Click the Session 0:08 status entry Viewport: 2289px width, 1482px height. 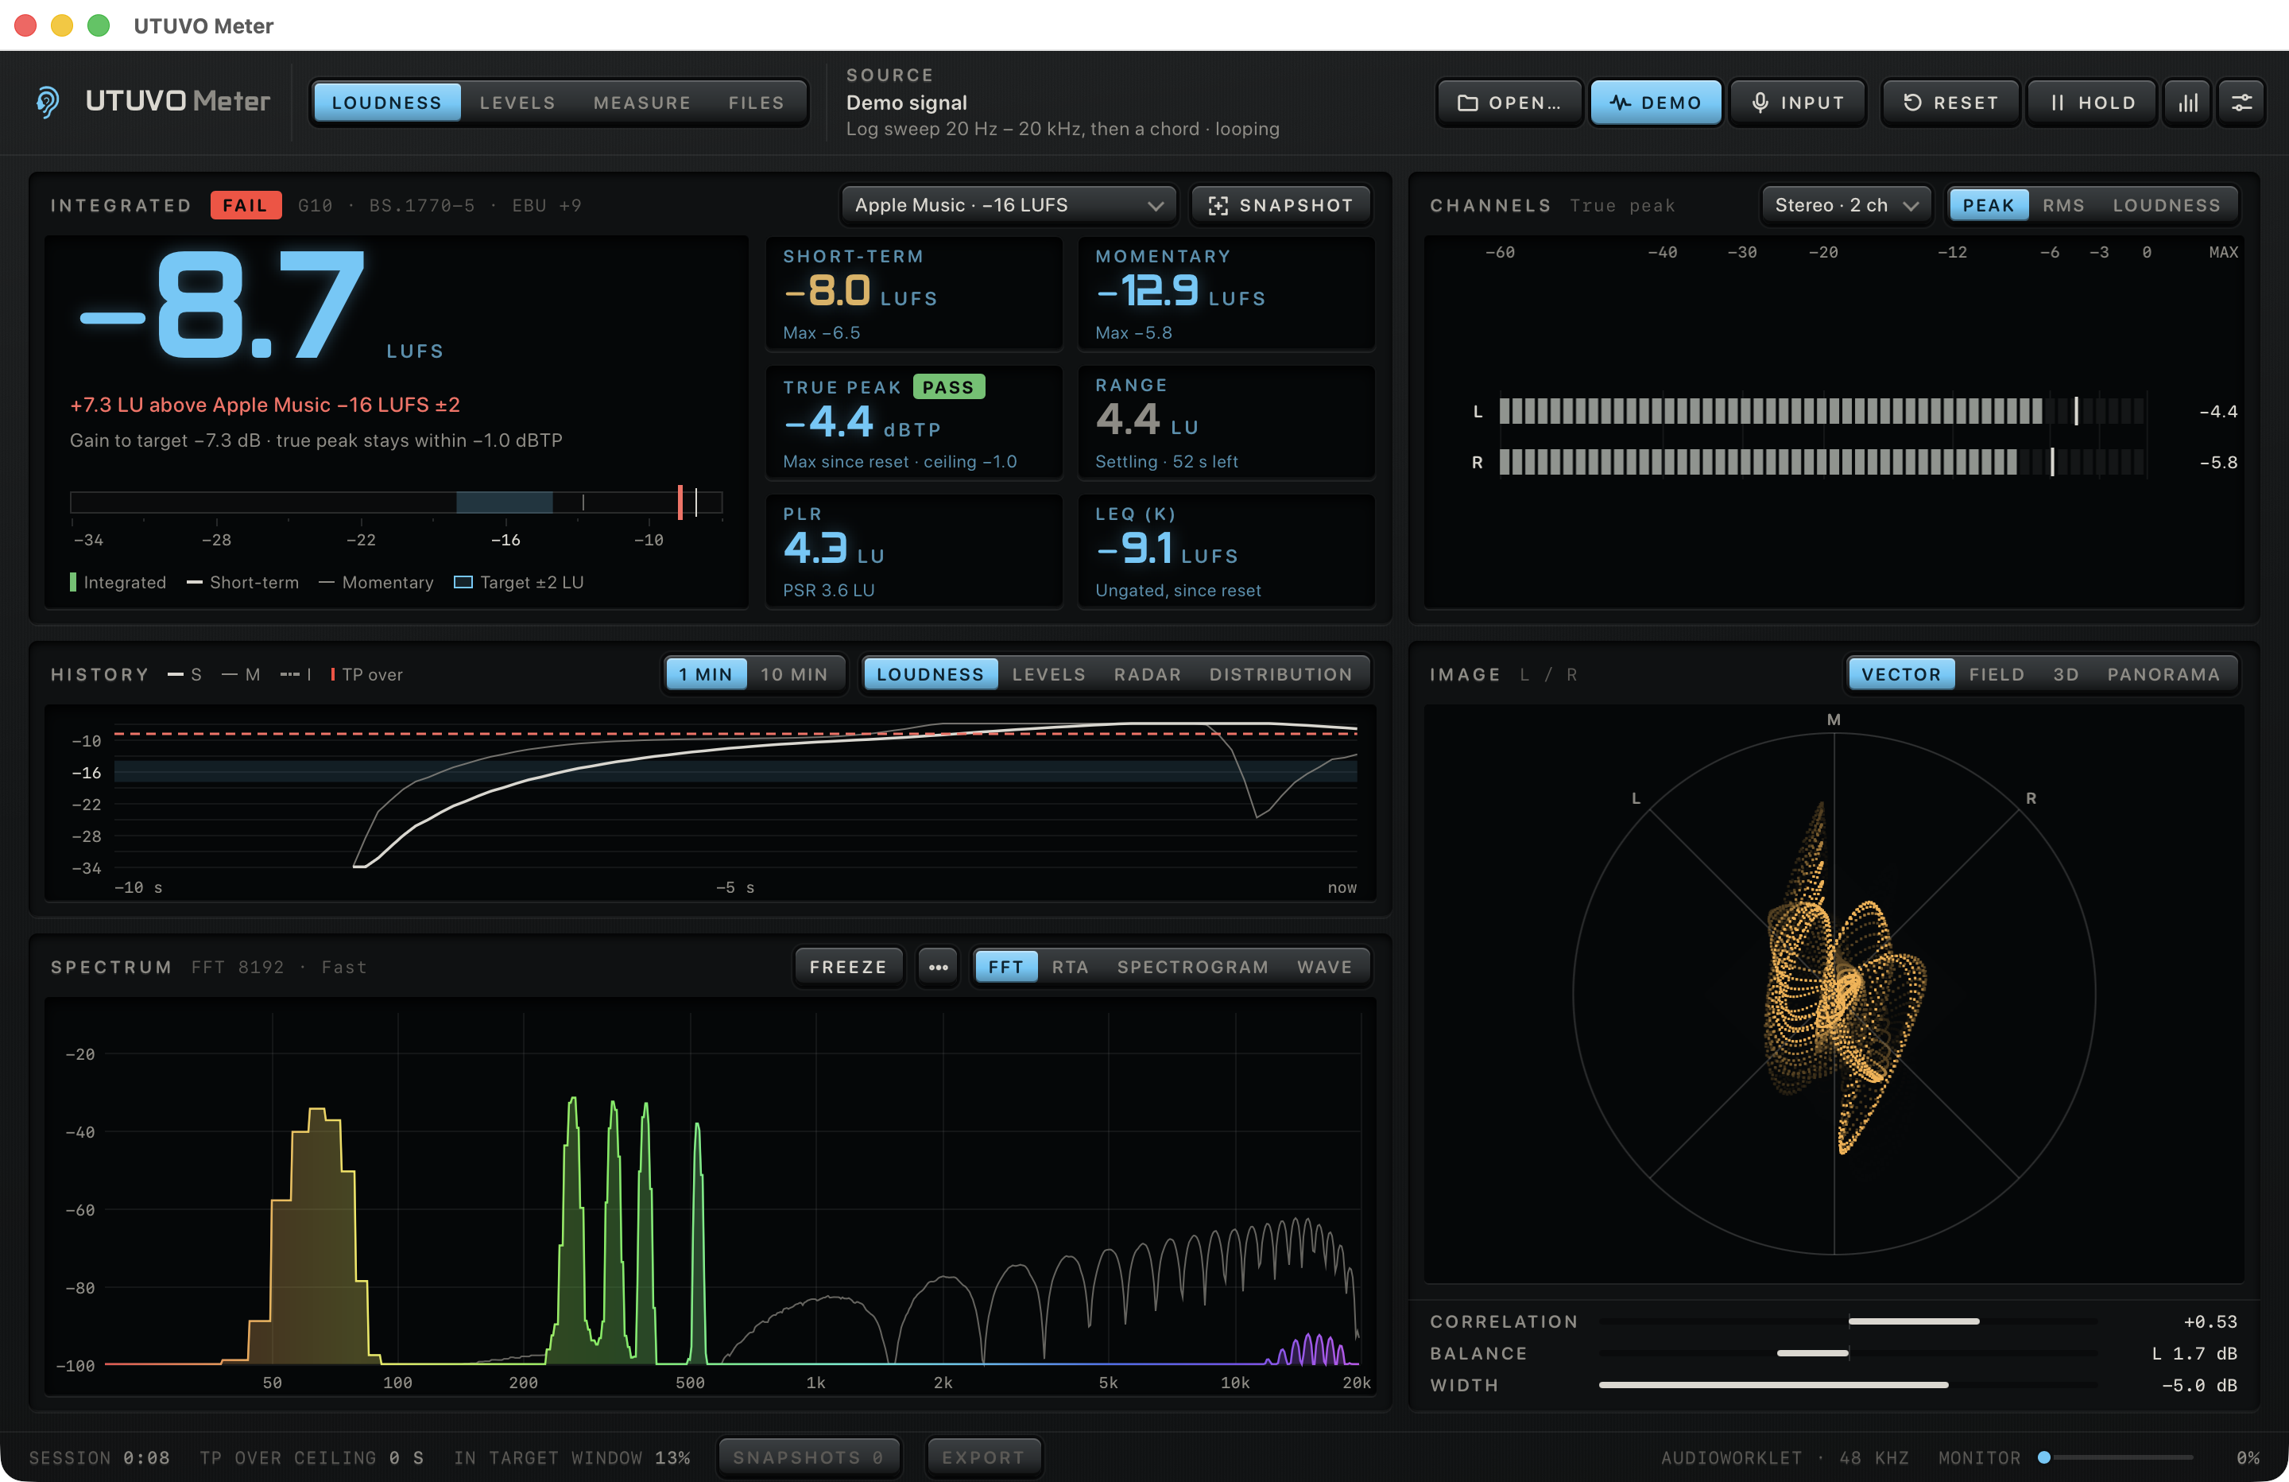(x=99, y=1457)
